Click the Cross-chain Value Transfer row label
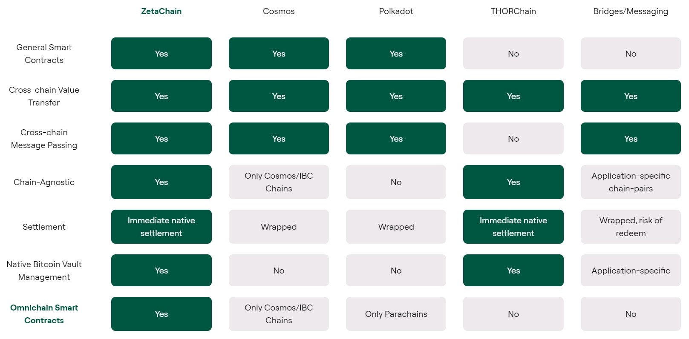This screenshot has height=339, width=689. (x=44, y=96)
